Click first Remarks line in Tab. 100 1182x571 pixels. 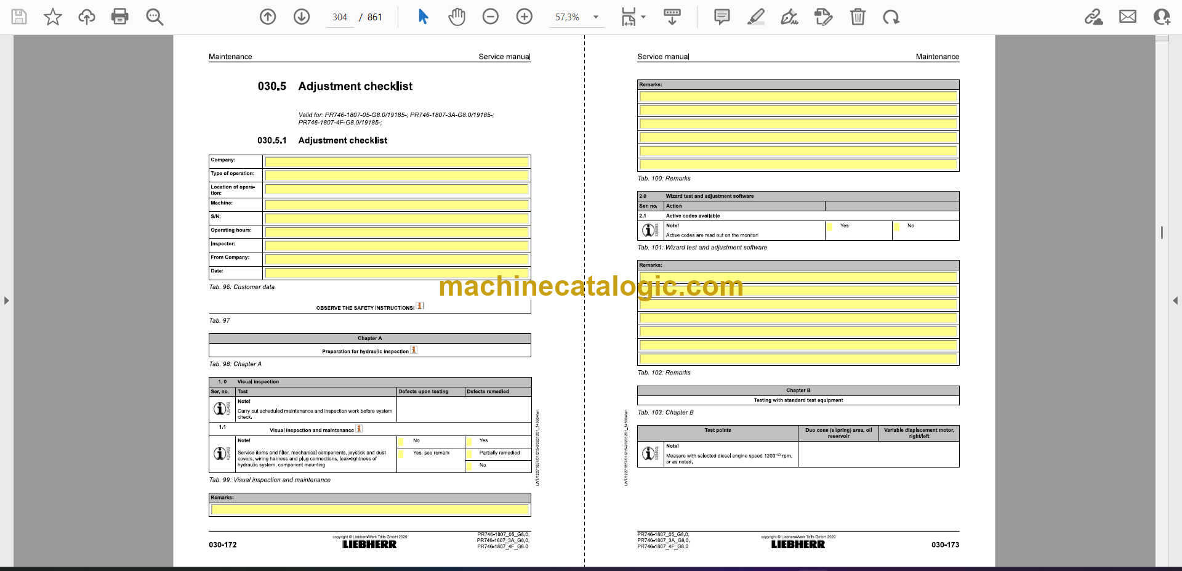pos(798,97)
